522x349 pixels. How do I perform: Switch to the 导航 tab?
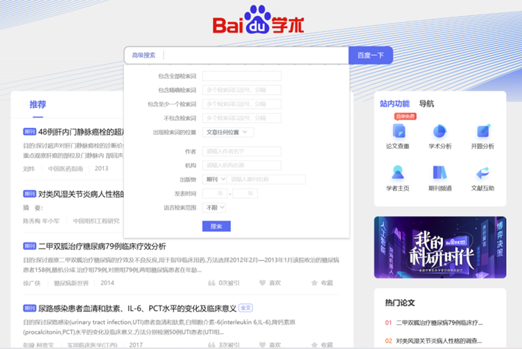click(426, 104)
